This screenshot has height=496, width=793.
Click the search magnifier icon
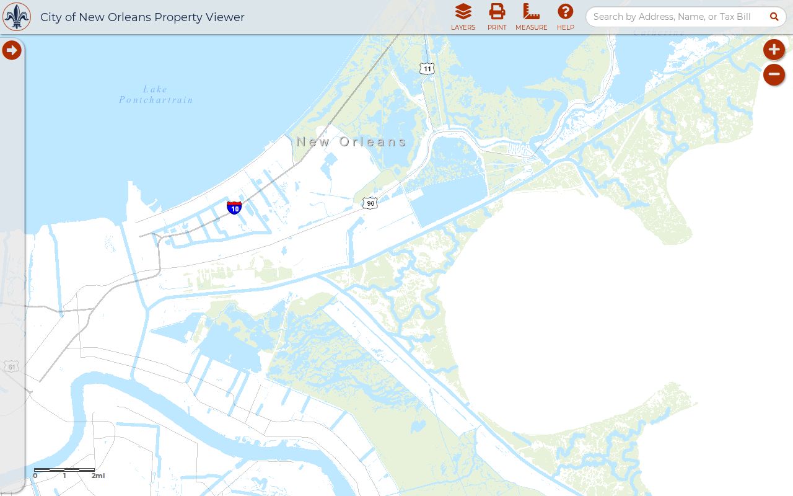774,17
